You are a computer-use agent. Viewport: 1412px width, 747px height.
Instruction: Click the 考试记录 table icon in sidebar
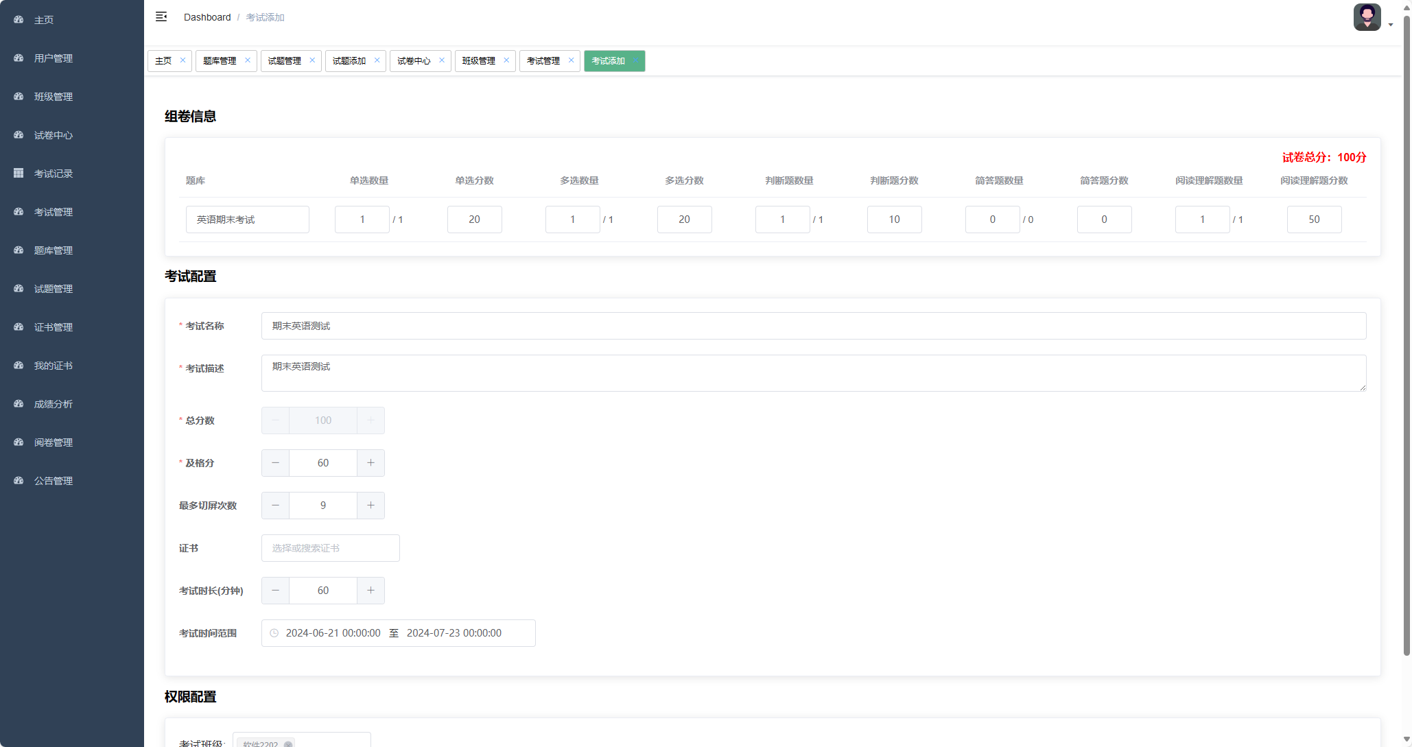pyautogui.click(x=19, y=174)
